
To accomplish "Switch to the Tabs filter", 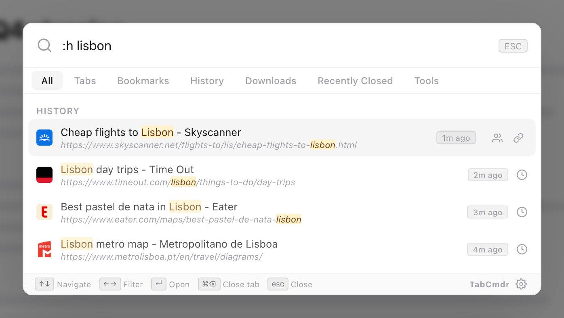I will [x=85, y=81].
